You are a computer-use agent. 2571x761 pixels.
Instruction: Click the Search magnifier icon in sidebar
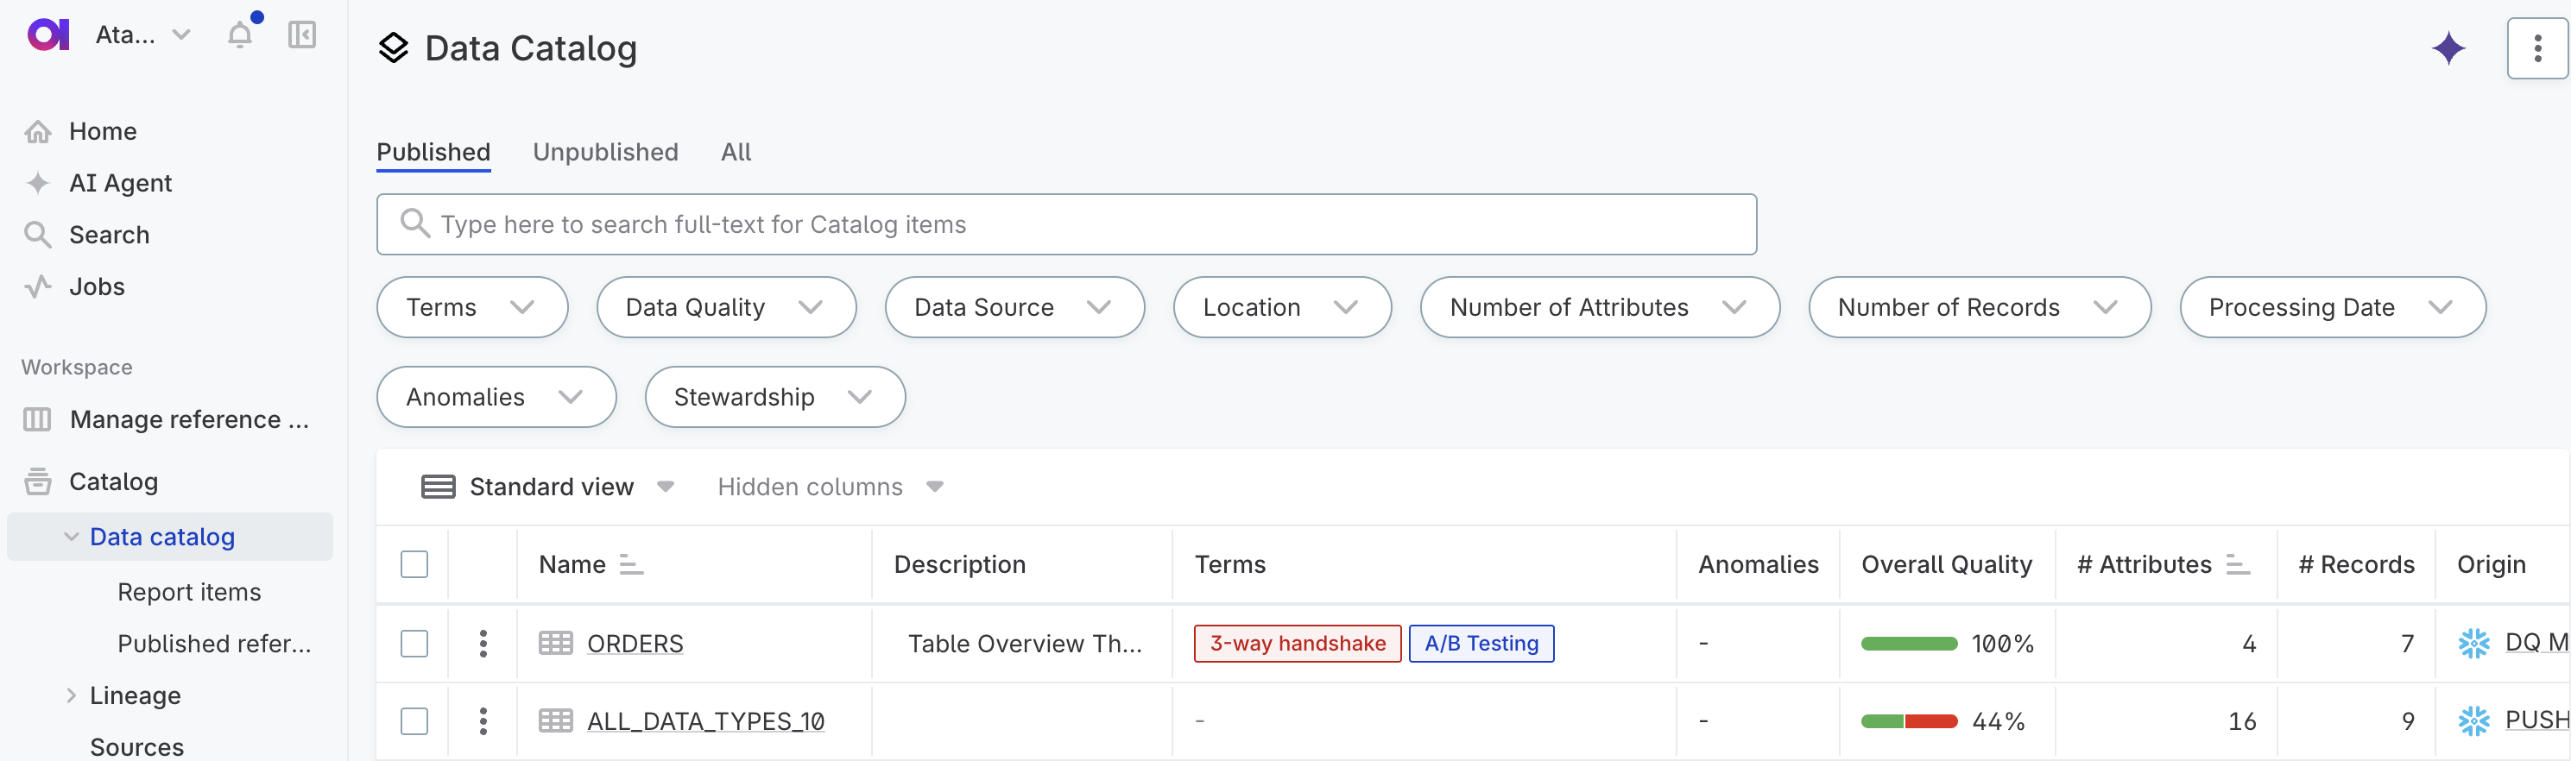[x=38, y=236]
